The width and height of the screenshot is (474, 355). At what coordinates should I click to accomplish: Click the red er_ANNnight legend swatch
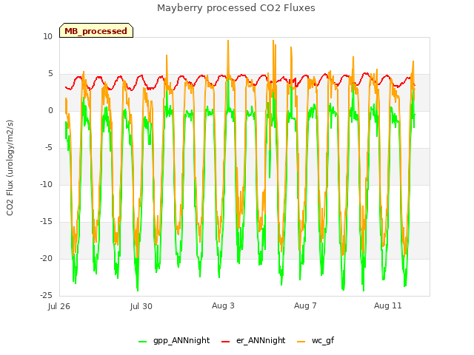pyautogui.click(x=225, y=342)
